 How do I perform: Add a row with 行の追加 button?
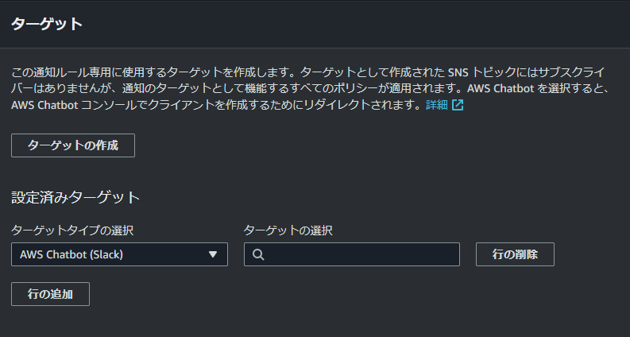(x=50, y=294)
